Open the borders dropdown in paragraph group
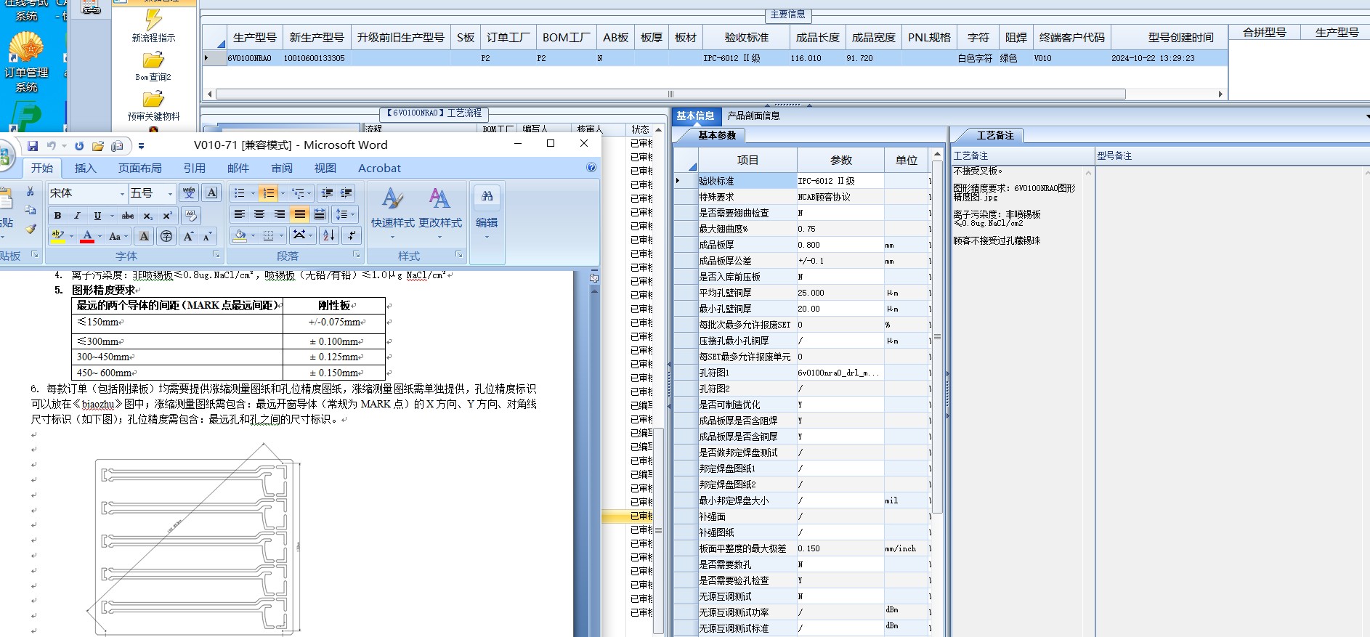This screenshot has height=637, width=1370. 281,235
